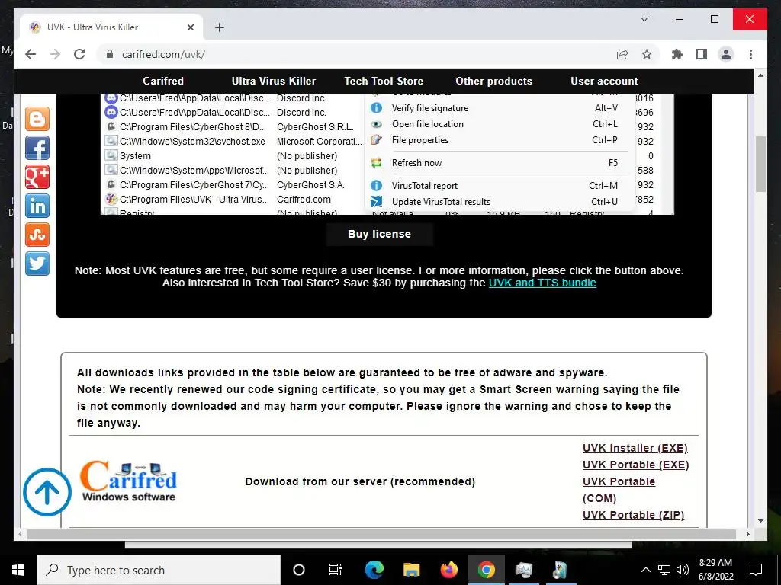Click the network tray icon
781x585 pixels.
coord(664,570)
